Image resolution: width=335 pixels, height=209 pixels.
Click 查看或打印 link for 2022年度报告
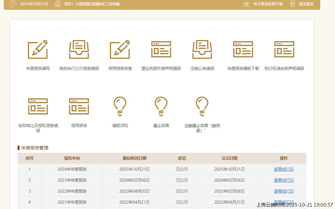pyautogui.click(x=284, y=191)
